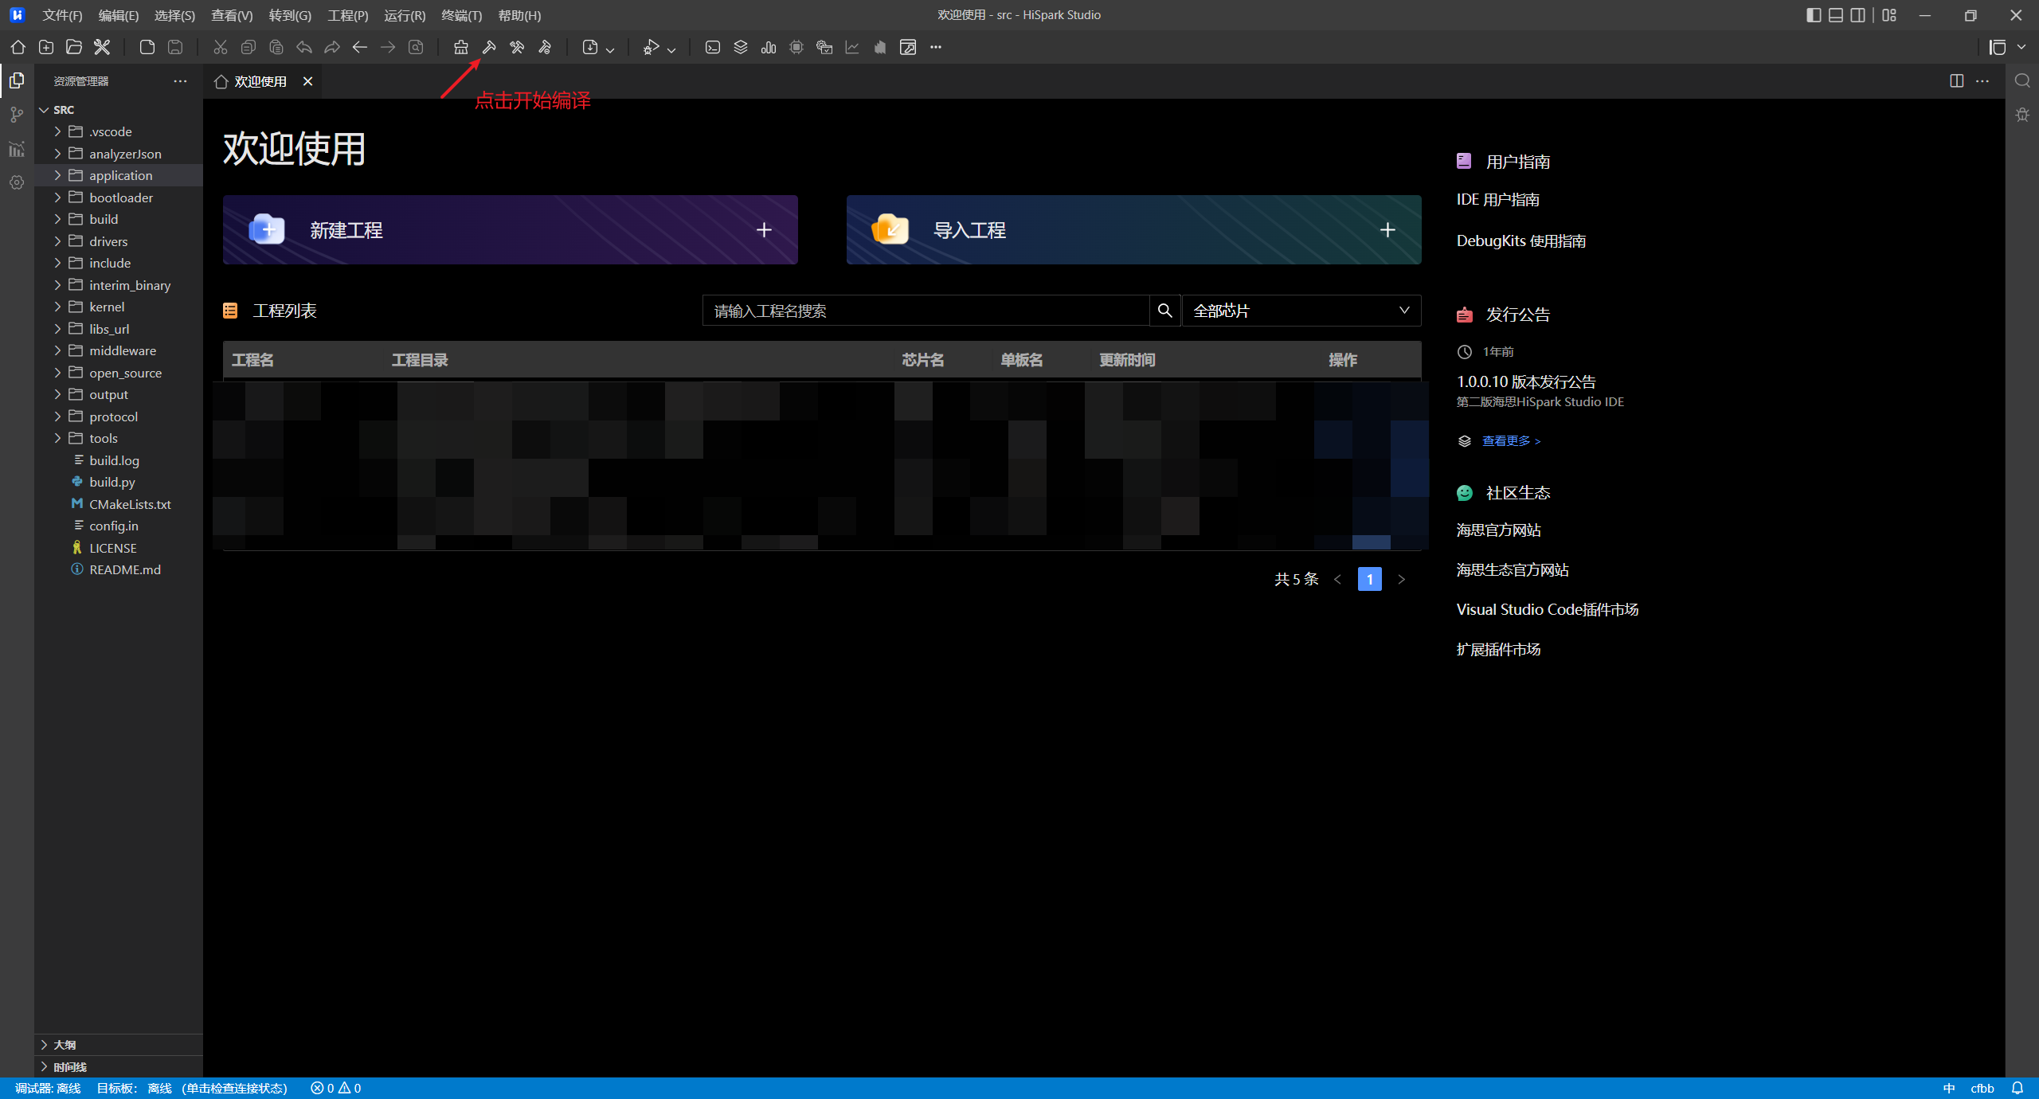Click the debug bug icon on right sidebar
This screenshot has height=1099, width=2039.
pos(2022,115)
